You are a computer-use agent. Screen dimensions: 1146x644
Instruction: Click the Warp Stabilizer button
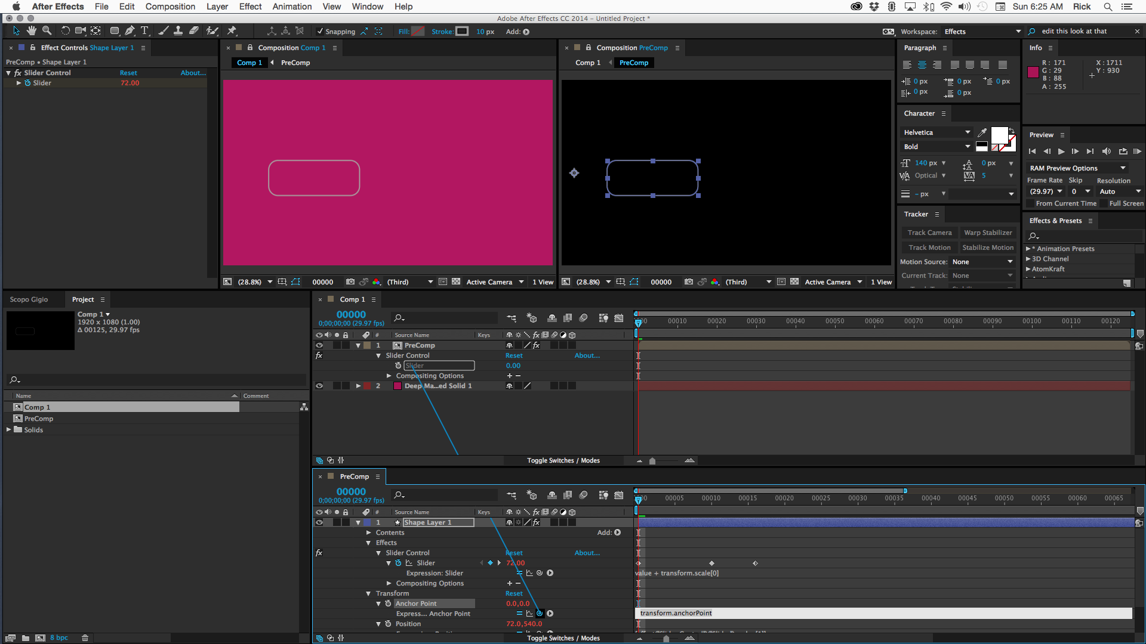pos(988,233)
